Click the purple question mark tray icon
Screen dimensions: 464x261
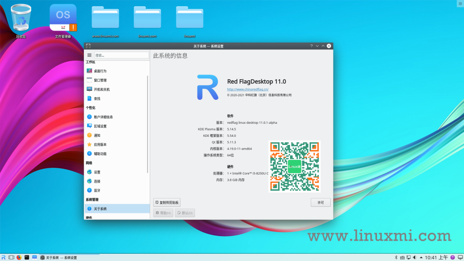coord(453,257)
